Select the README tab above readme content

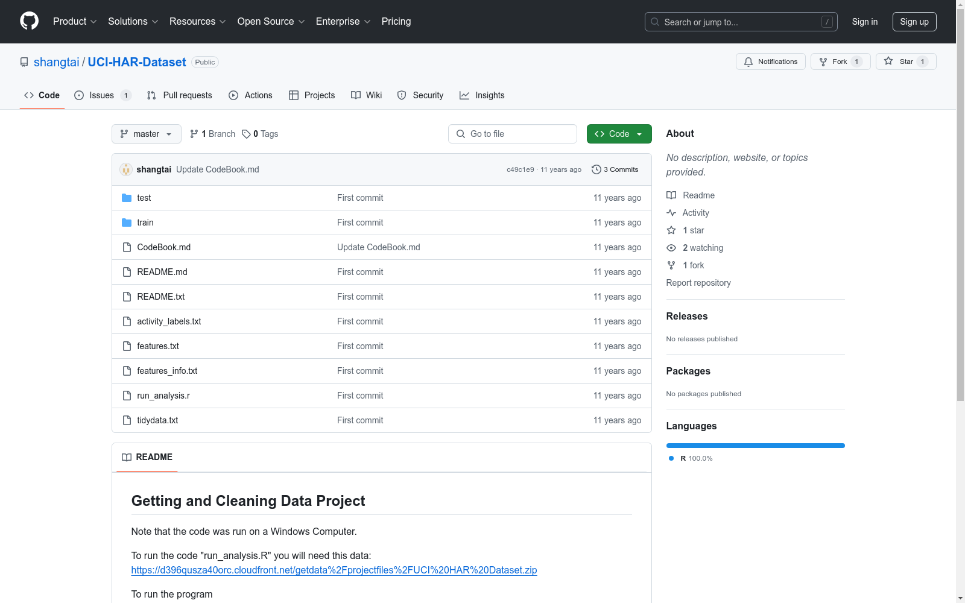point(147,457)
